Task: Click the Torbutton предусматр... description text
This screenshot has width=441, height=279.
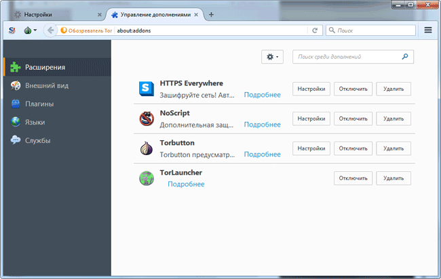Action: pyautogui.click(x=197, y=155)
